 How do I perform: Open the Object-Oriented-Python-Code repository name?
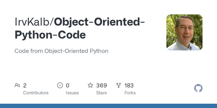pyautogui.click(x=99, y=22)
